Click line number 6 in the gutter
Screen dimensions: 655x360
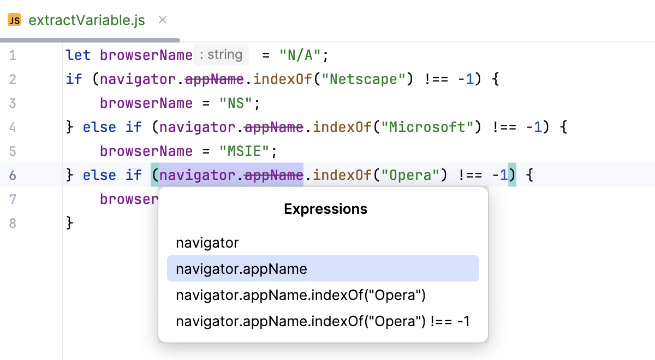[x=12, y=175]
